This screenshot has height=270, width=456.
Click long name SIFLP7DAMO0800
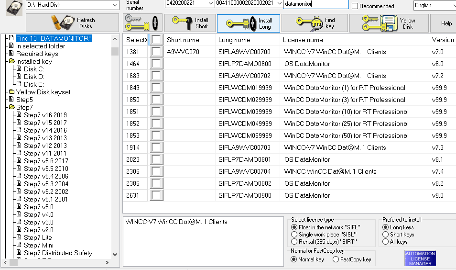245,64
